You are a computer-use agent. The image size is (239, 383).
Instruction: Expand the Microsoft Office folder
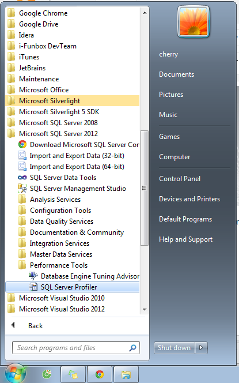point(73,90)
